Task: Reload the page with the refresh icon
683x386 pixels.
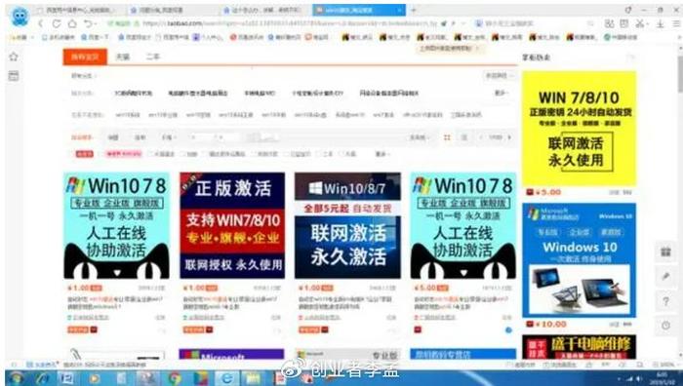Action: 57,24
